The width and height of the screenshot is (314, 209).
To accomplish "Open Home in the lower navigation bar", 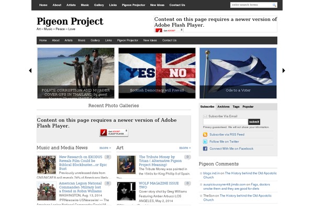I will pos(43,40).
